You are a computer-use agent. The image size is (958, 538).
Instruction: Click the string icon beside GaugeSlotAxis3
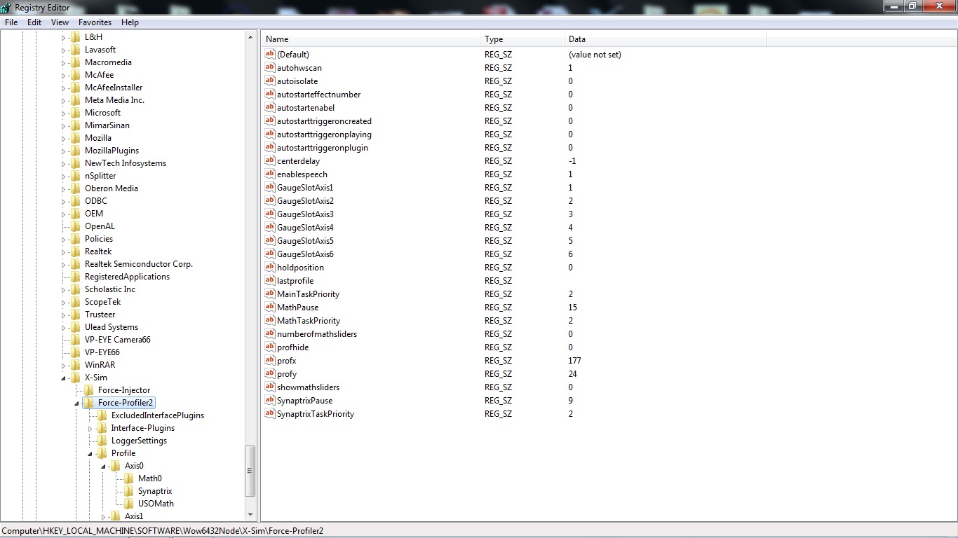[270, 214]
